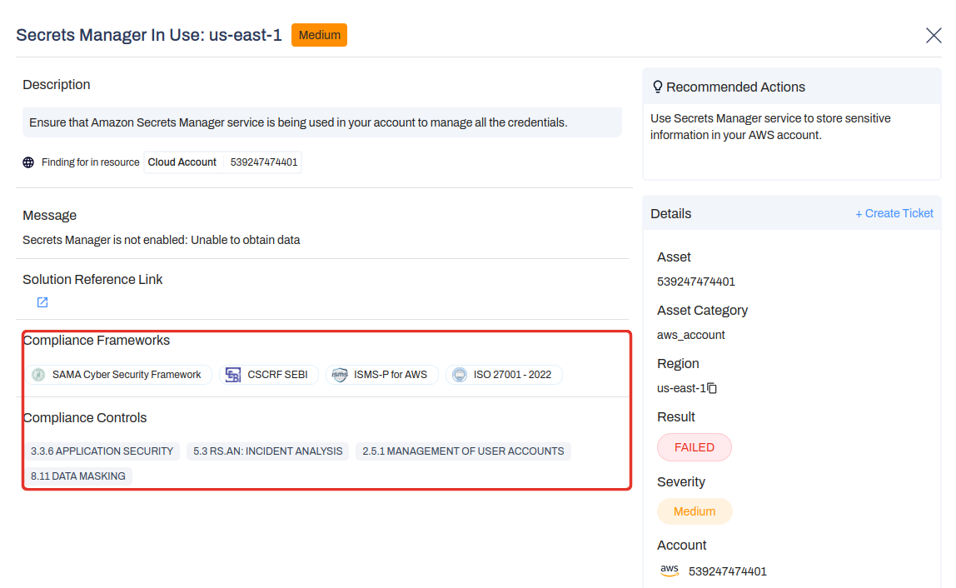Click the us-east-1 region text
The width and height of the screenshot is (956, 588).
(x=681, y=388)
